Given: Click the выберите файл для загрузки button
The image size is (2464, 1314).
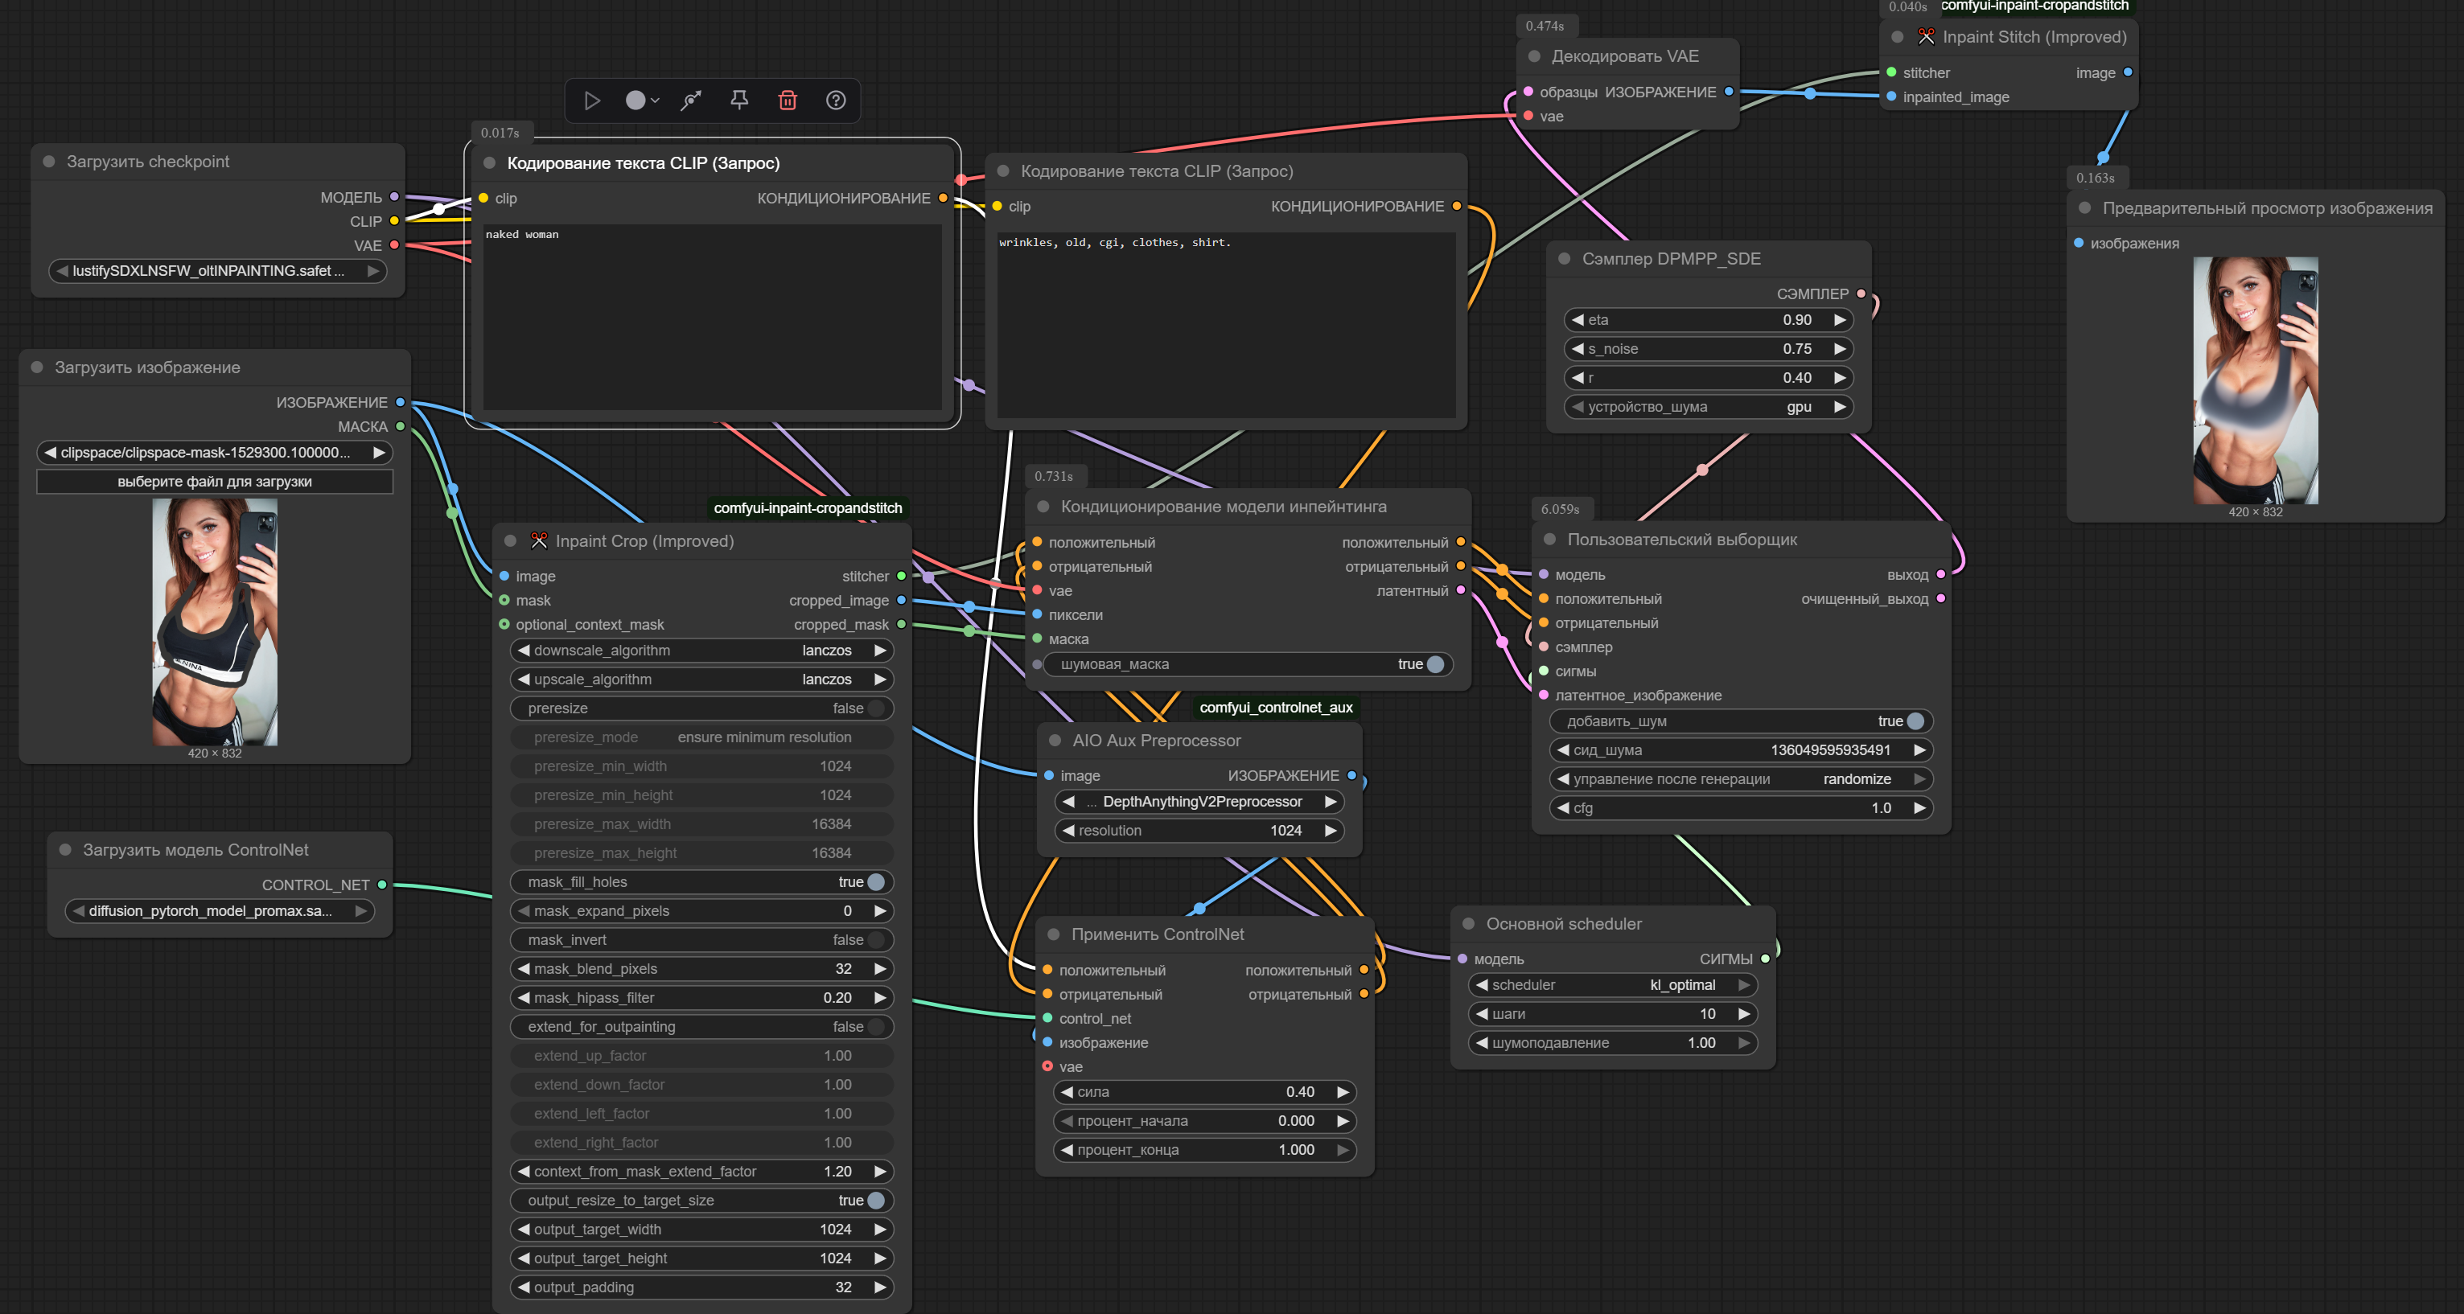Looking at the screenshot, I should point(214,482).
